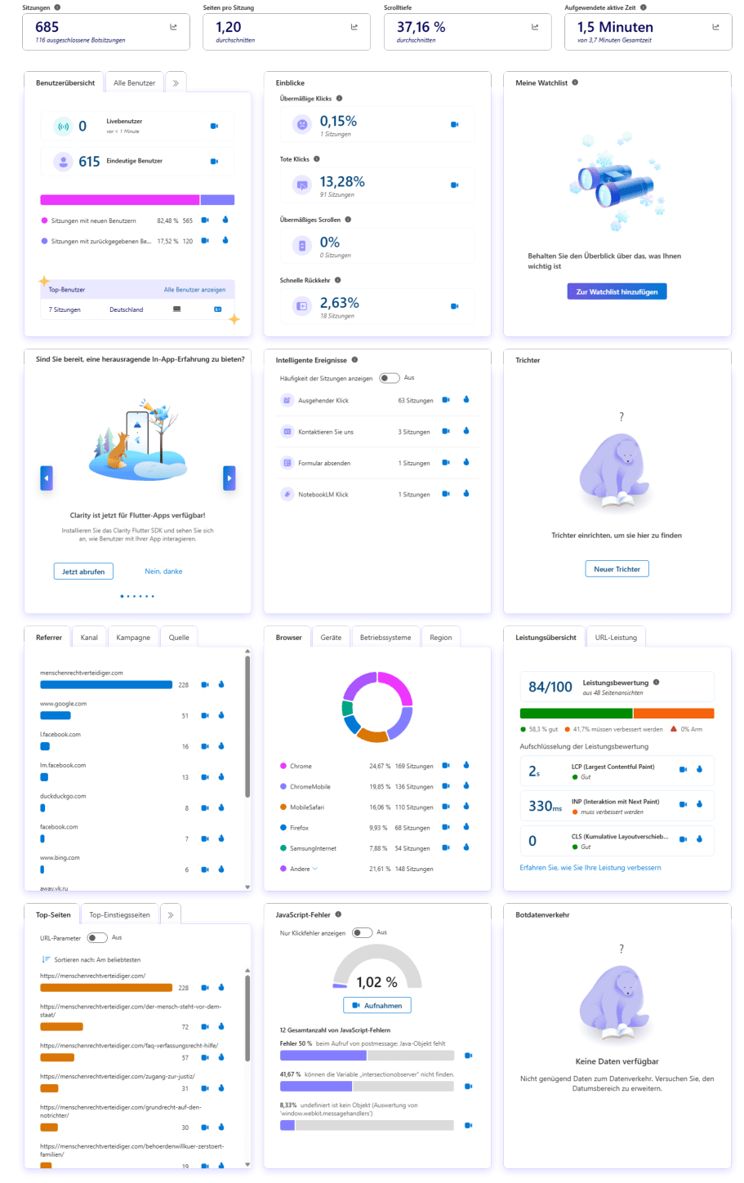This screenshot has width=744, height=1183.
Task: Dismiss the Flutter promo with Nein, danke
Action: click(163, 571)
